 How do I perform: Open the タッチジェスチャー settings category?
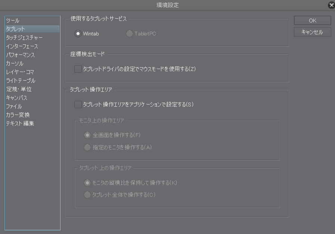coord(24,38)
